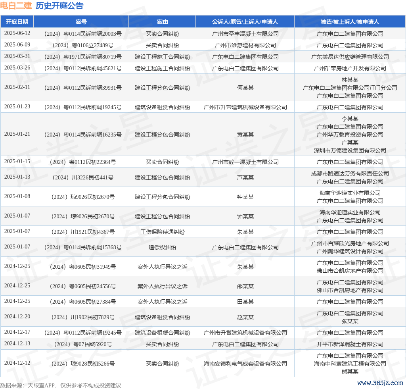The image size is (406, 389).
Task: Select date cell 2025-01-23
Action: pyautogui.click(x=17, y=106)
